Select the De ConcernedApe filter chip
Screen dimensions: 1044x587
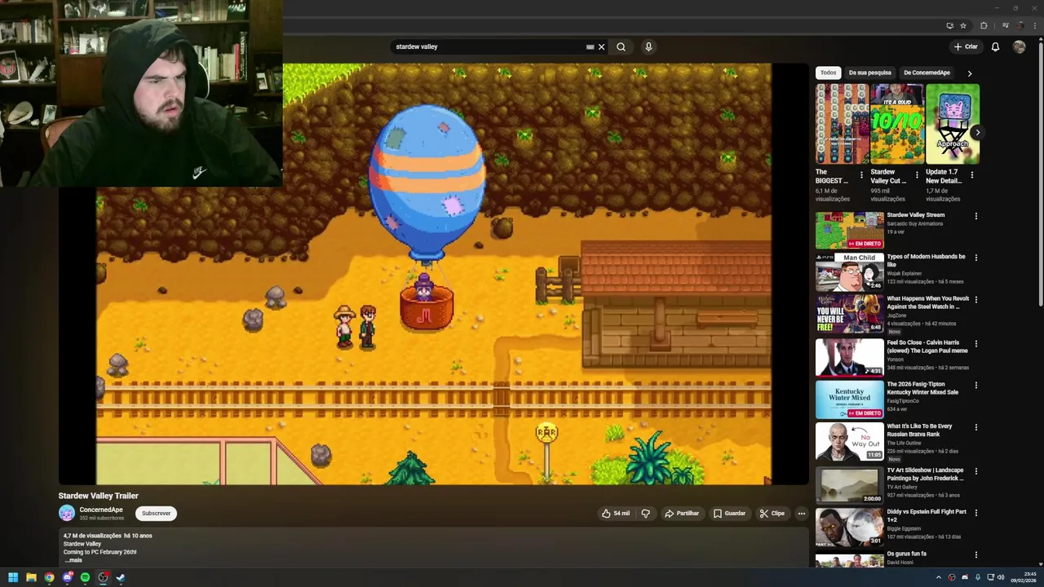[927, 73]
